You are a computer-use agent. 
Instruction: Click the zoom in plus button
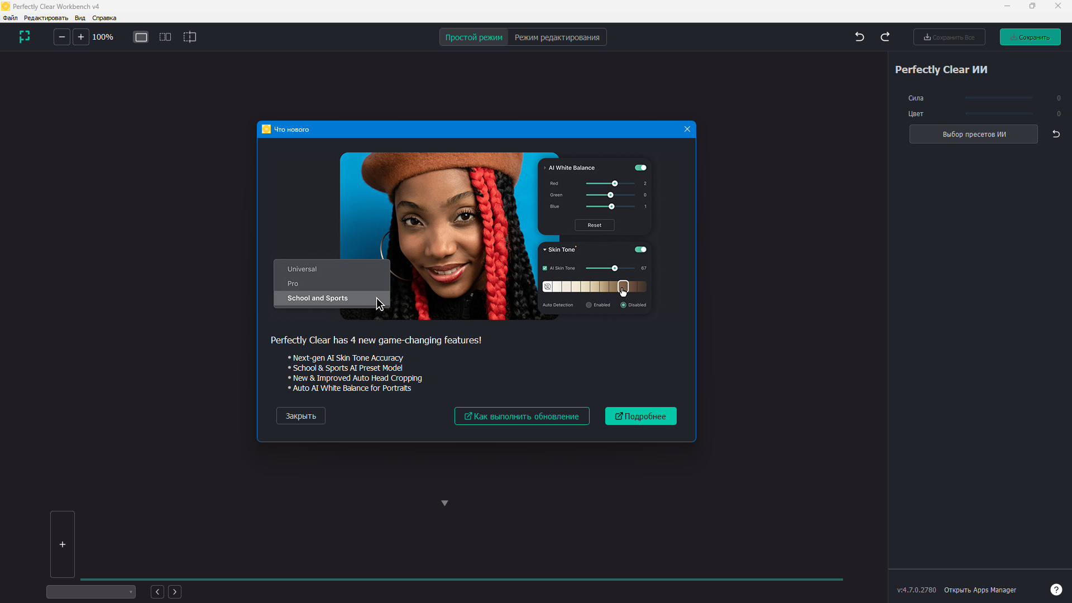[81, 37]
